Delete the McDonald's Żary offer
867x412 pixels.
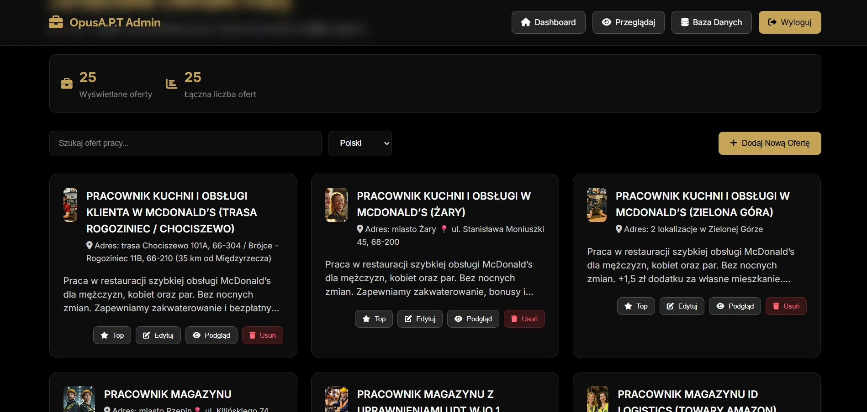coord(524,319)
